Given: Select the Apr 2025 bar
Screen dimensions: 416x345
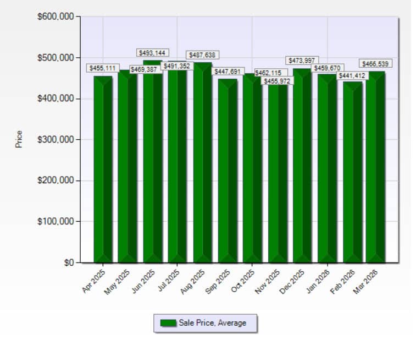Looking at the screenshot, I should (x=103, y=171).
